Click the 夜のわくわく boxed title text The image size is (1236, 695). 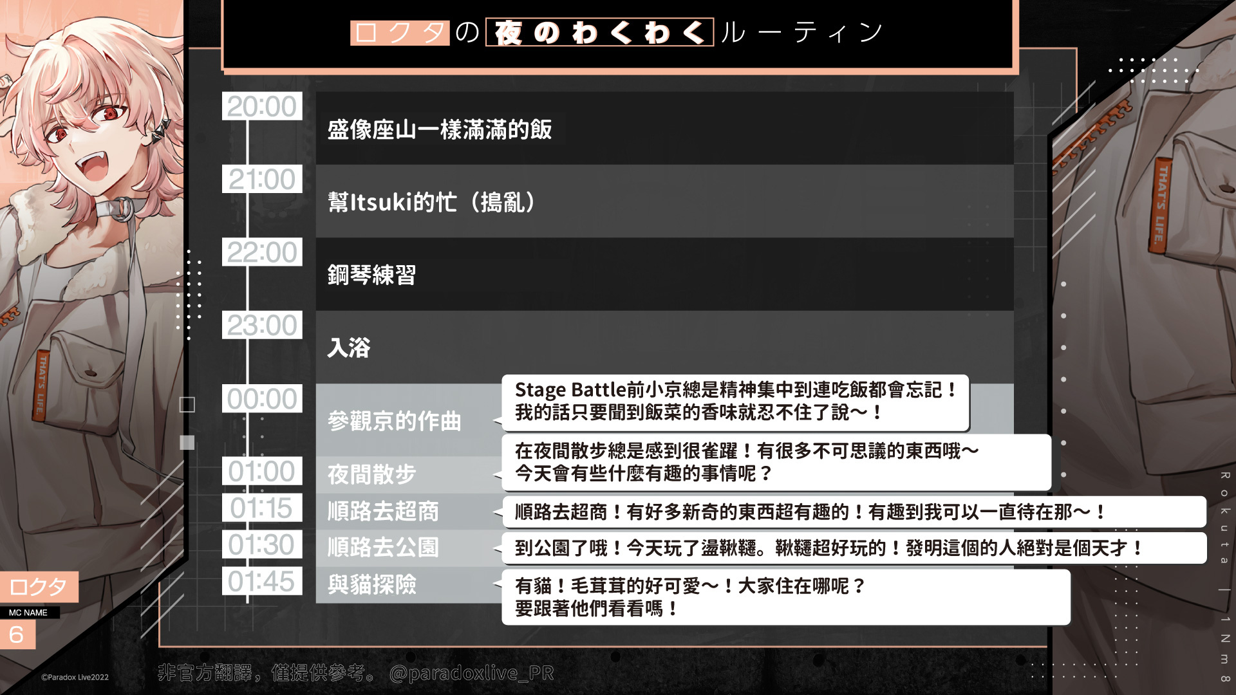click(599, 32)
